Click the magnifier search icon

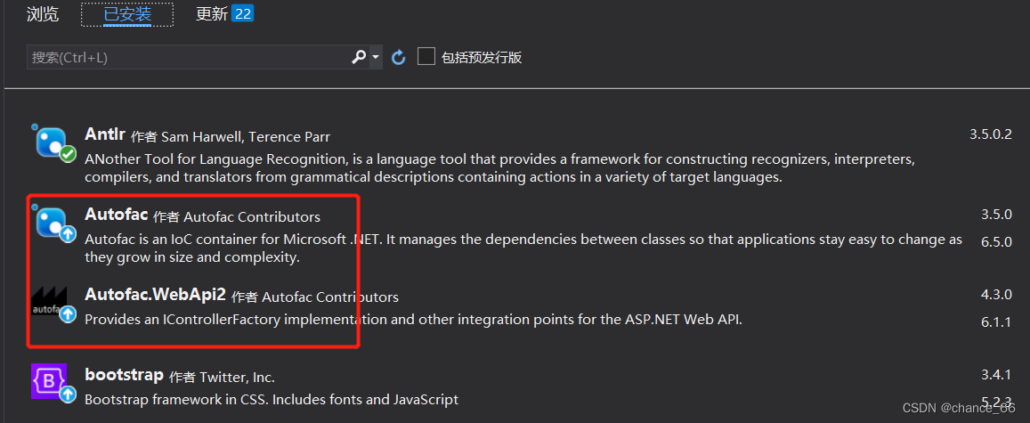[x=359, y=57]
